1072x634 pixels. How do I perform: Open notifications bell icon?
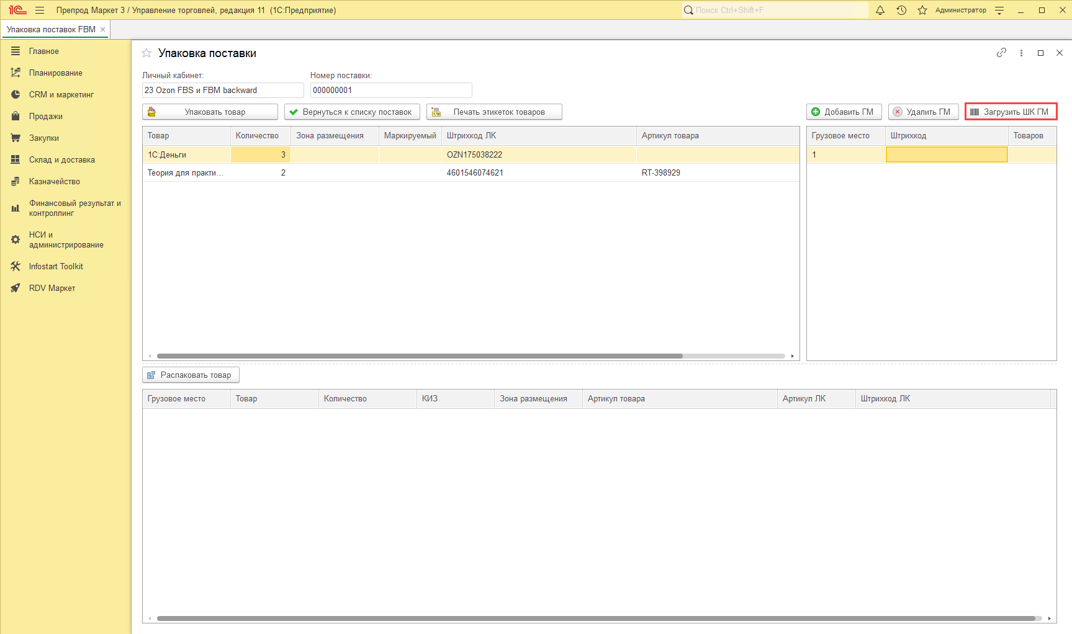[x=880, y=10]
